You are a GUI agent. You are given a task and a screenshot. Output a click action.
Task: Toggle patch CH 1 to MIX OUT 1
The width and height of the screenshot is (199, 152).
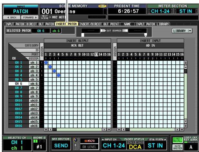pyautogui.click(x=46, y=63)
